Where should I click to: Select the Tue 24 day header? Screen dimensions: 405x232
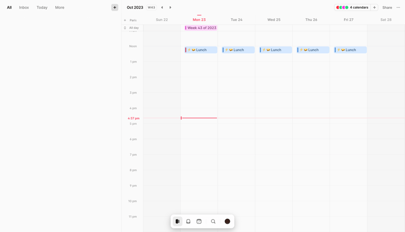pos(236,20)
